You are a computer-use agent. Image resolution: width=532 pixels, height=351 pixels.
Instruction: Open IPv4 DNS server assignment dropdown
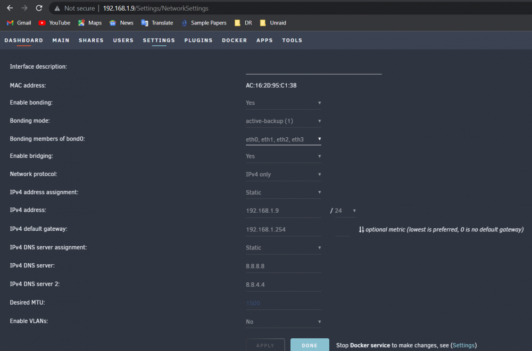tap(284, 248)
